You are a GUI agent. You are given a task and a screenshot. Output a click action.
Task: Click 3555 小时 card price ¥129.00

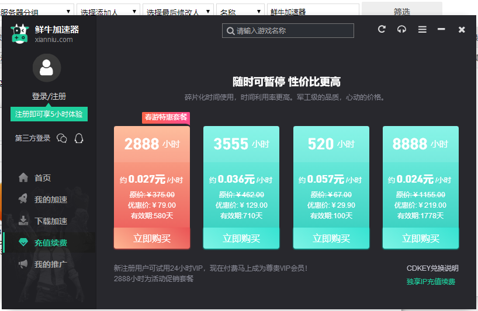241,205
